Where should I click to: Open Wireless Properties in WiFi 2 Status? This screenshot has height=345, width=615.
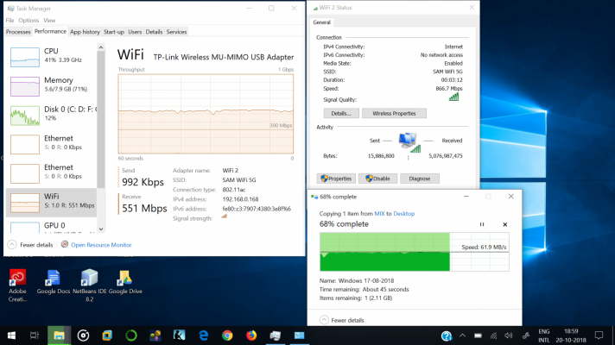(x=394, y=113)
